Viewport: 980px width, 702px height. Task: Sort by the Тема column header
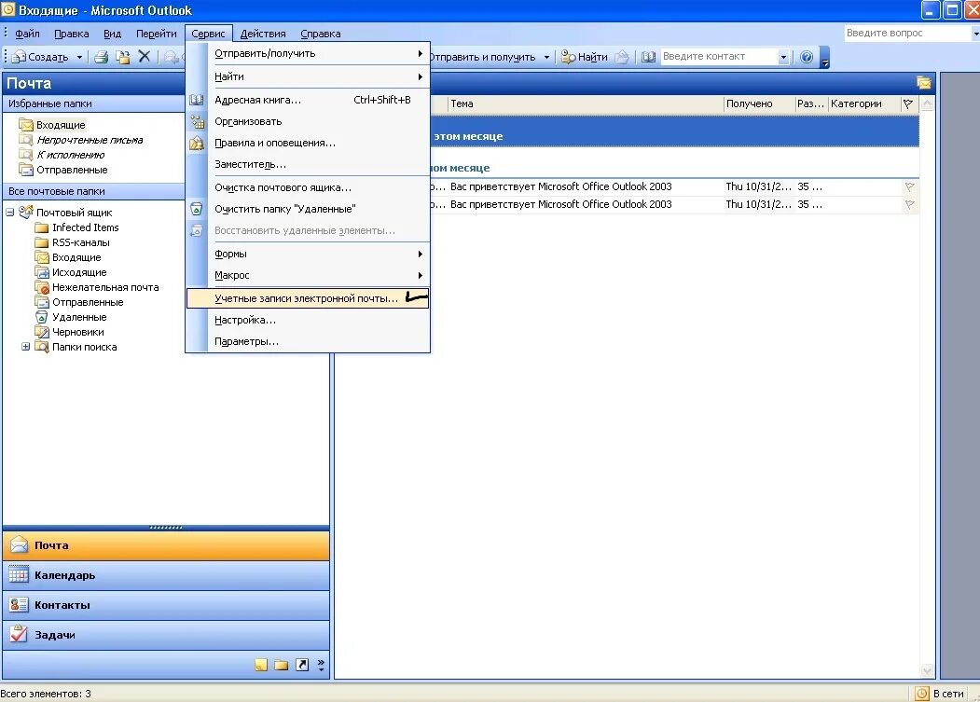pyautogui.click(x=586, y=103)
